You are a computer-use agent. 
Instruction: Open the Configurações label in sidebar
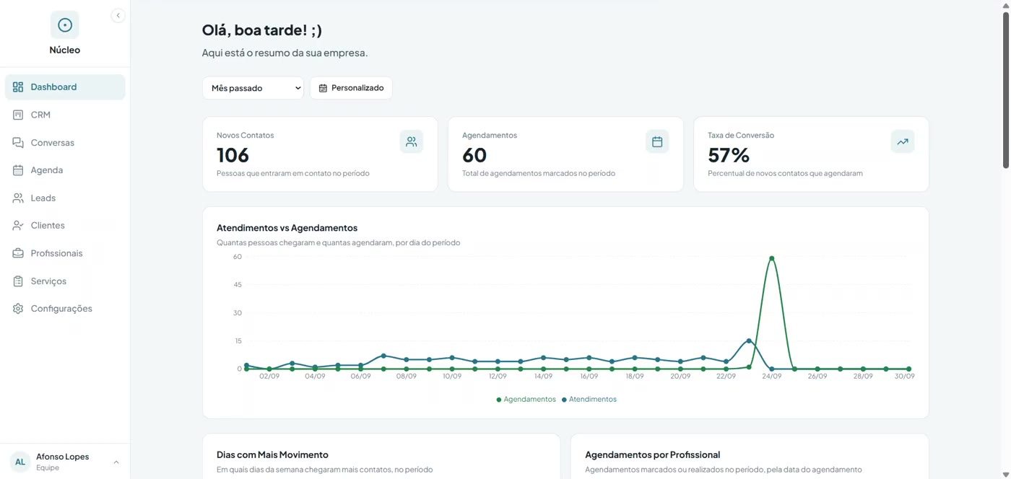61,309
